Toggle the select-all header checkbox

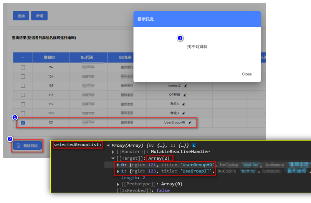pos(23,57)
